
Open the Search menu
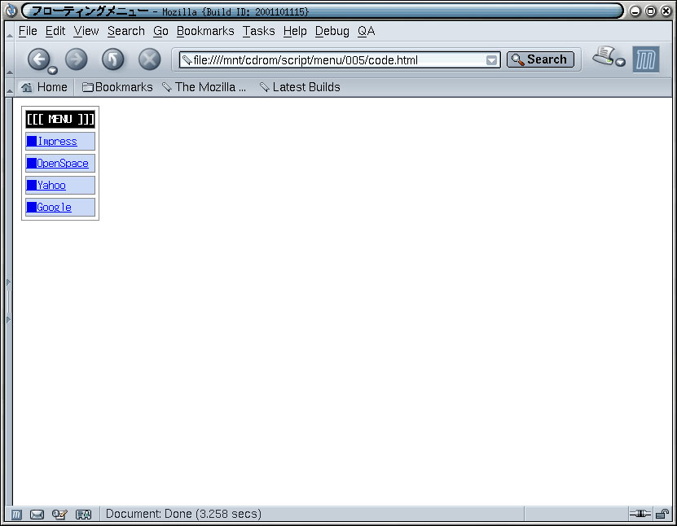[126, 31]
